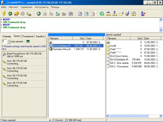Click the yellow lightning bolt connect icon
Viewport: 163px width, 122px height.
pyautogui.click(x=4, y=14)
